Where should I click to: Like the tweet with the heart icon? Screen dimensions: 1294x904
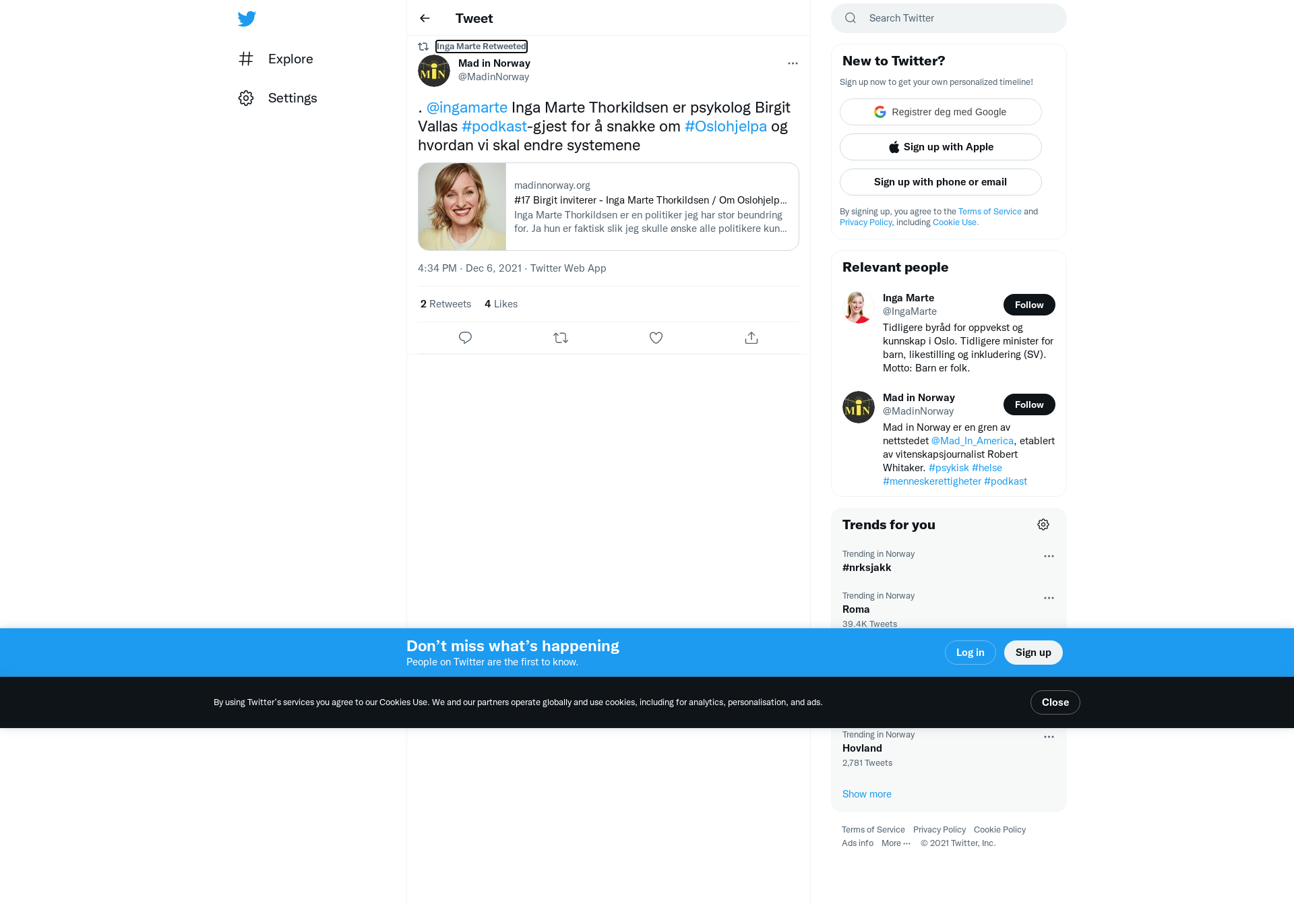click(x=656, y=338)
